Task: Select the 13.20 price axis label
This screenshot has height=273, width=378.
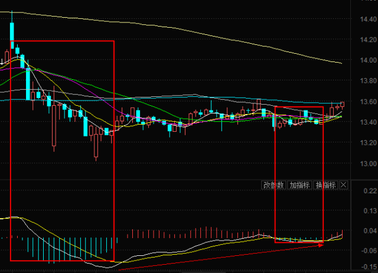Action: click(x=369, y=143)
